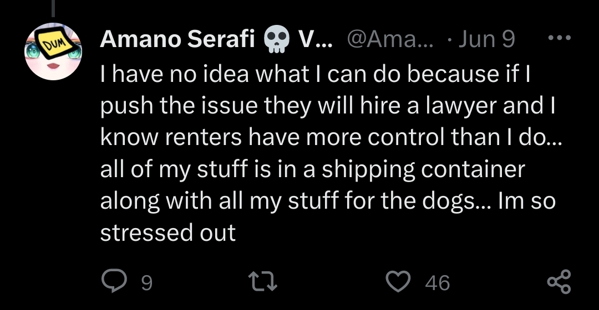Click the thread connector line above avatar

point(53,8)
